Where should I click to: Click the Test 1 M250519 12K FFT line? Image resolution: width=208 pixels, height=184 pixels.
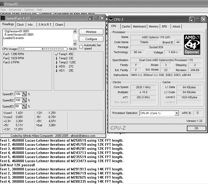62,140
